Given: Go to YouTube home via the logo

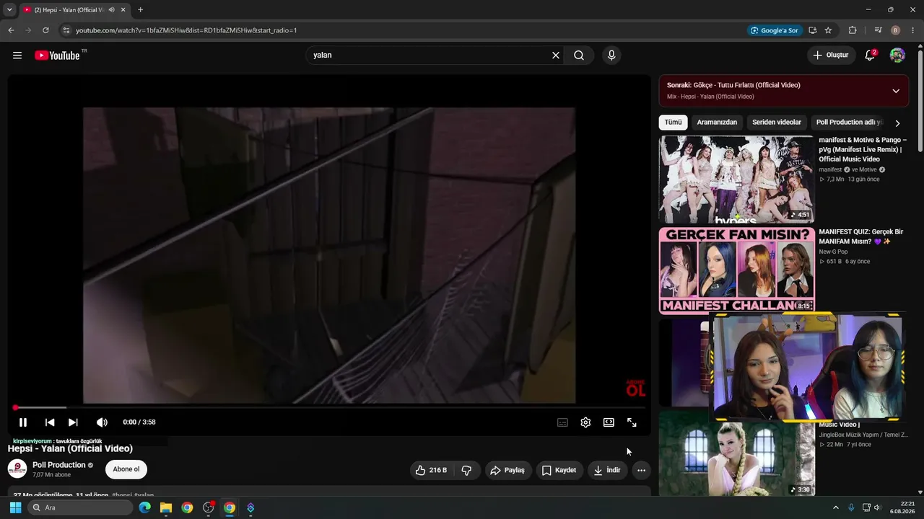Looking at the screenshot, I should [x=57, y=56].
